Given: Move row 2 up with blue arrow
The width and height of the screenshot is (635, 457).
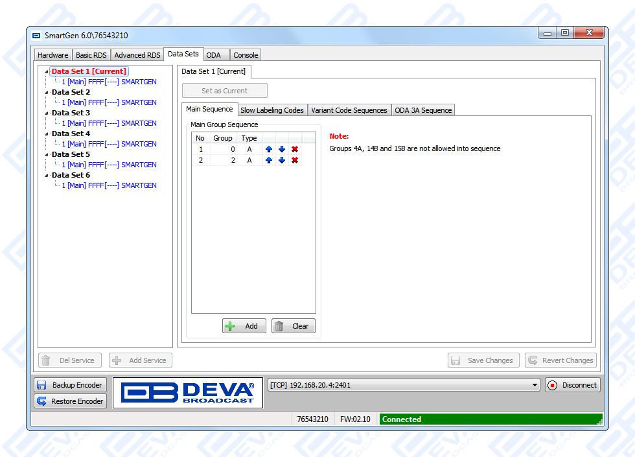Looking at the screenshot, I should coord(269,160).
